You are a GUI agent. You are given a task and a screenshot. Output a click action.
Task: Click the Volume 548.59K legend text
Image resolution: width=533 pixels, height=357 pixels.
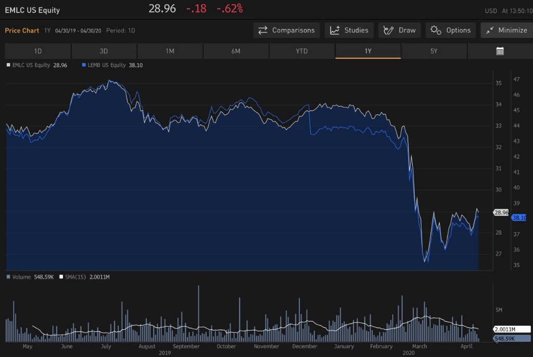(33, 277)
